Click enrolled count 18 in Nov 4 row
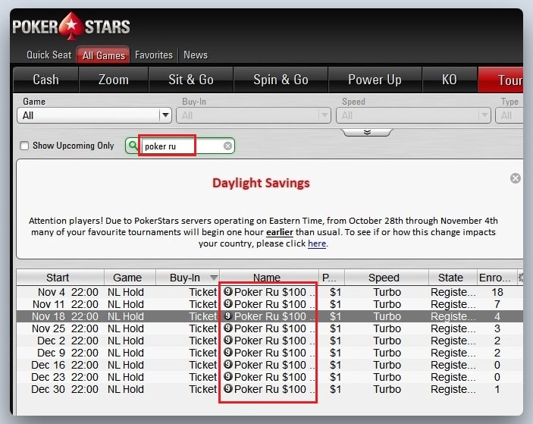 tap(497, 292)
